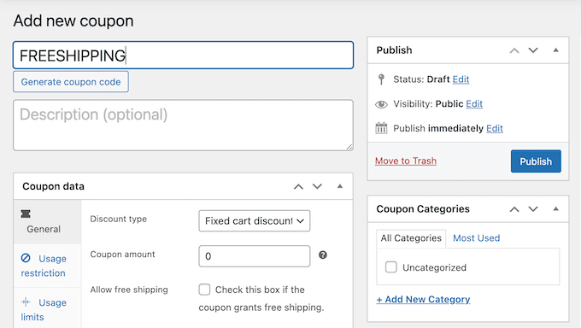581x328 pixels.
Task: Edit the Public visibility setting
Action: (474, 103)
